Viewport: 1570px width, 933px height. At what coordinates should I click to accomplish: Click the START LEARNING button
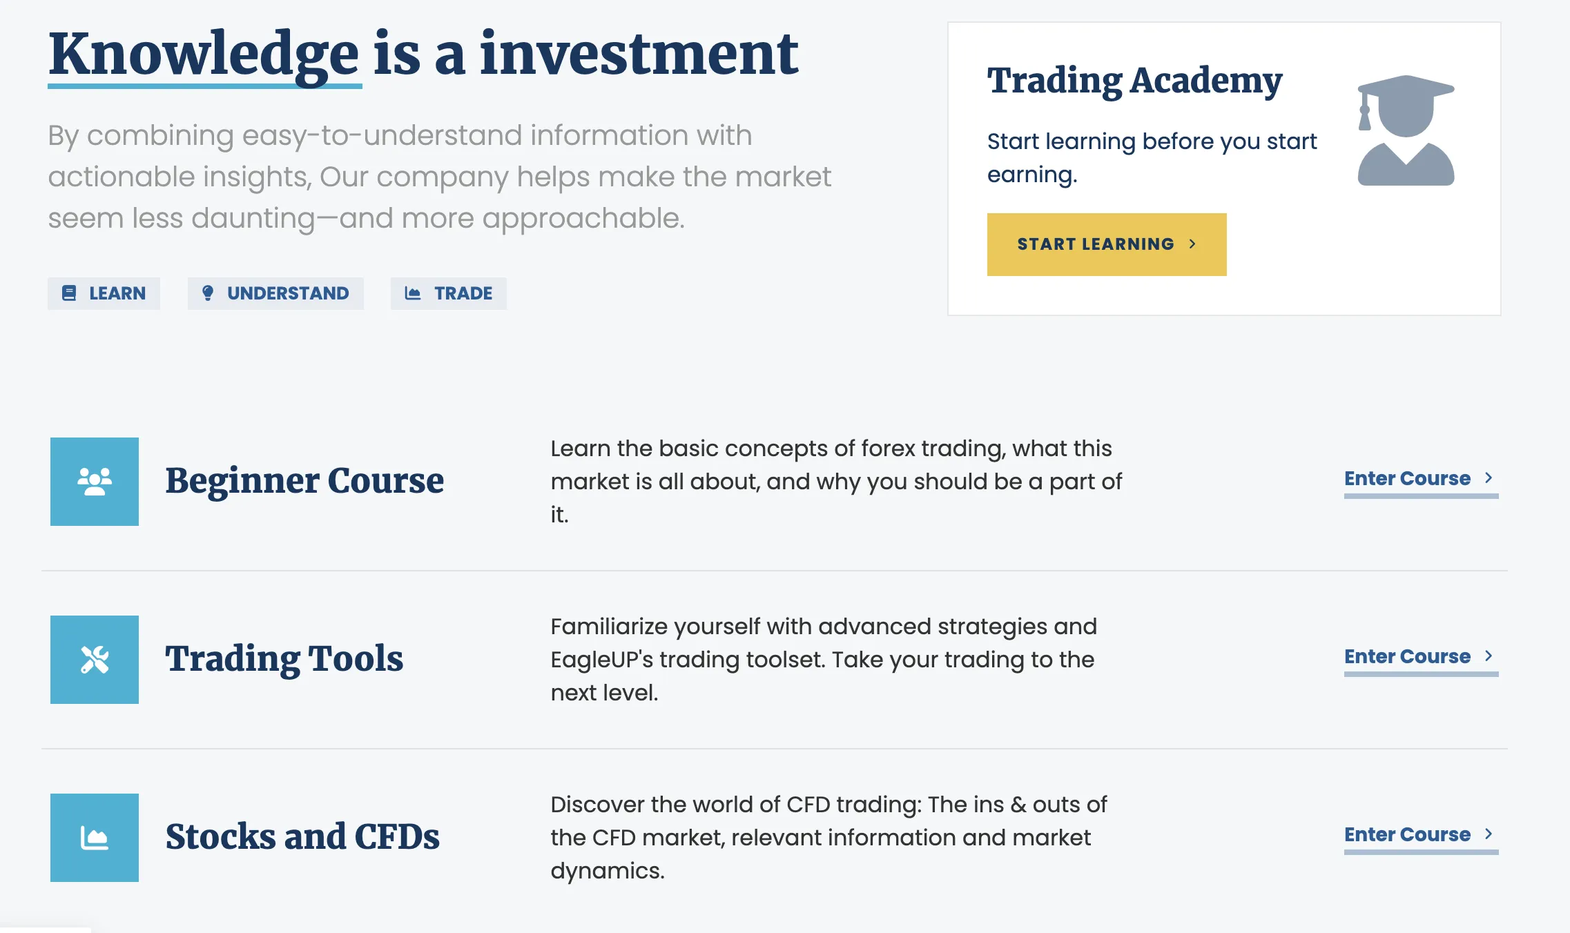1107,244
